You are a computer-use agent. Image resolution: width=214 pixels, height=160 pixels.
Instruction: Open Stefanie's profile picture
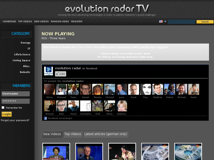122,106
